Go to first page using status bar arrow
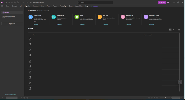This screenshot has height=100, width=185. tap(2, 98)
